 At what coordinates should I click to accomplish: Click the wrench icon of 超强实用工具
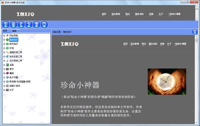[7, 52]
